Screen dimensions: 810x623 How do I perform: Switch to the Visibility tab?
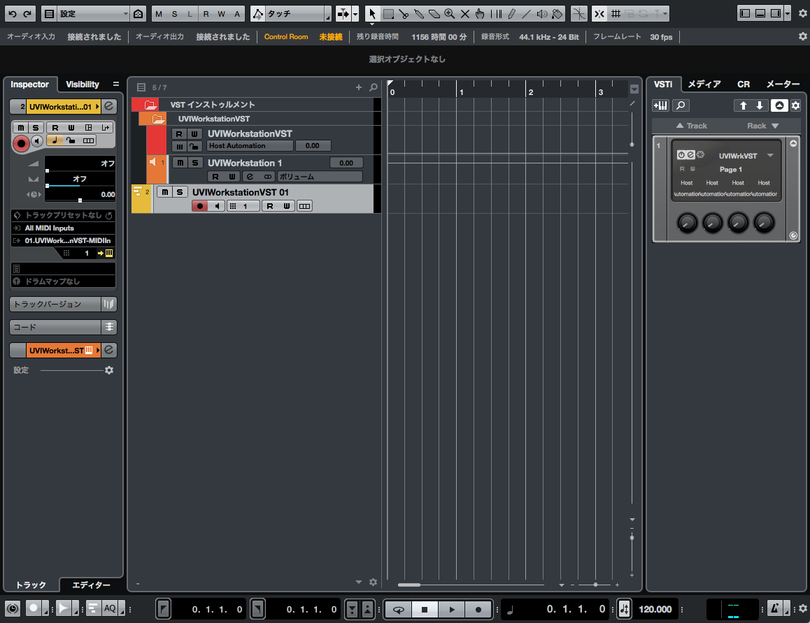82,84
